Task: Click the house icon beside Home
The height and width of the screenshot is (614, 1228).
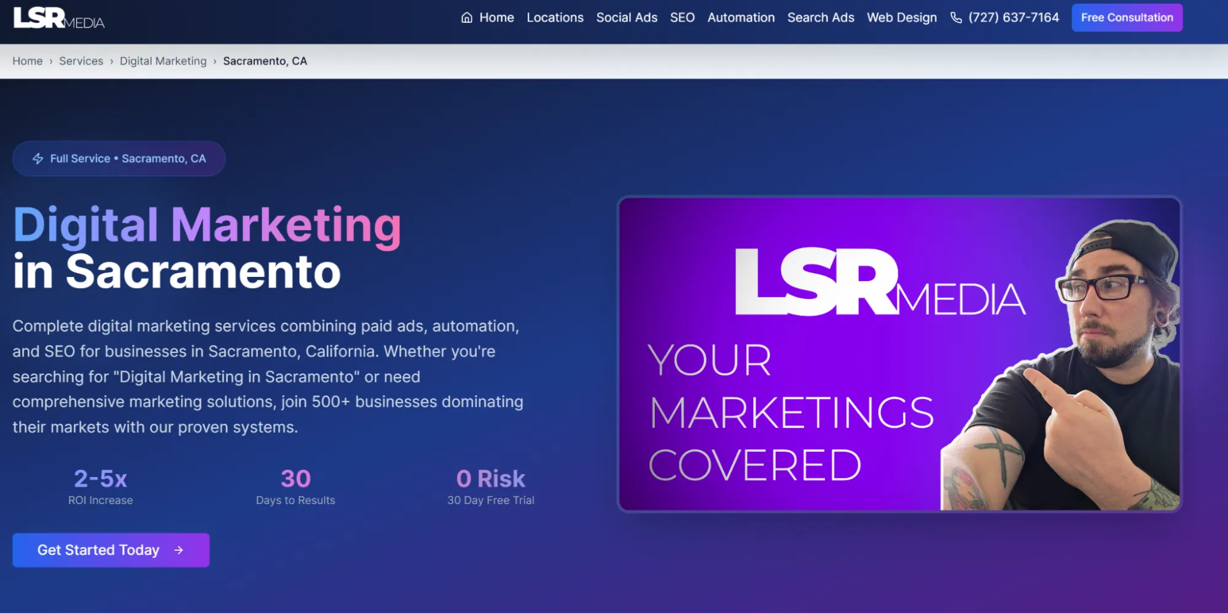Action: tap(467, 18)
